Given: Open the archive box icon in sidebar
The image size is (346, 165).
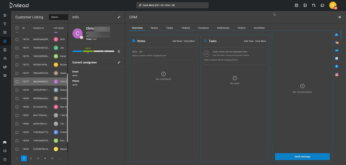Looking at the screenshot, I should (5, 32).
